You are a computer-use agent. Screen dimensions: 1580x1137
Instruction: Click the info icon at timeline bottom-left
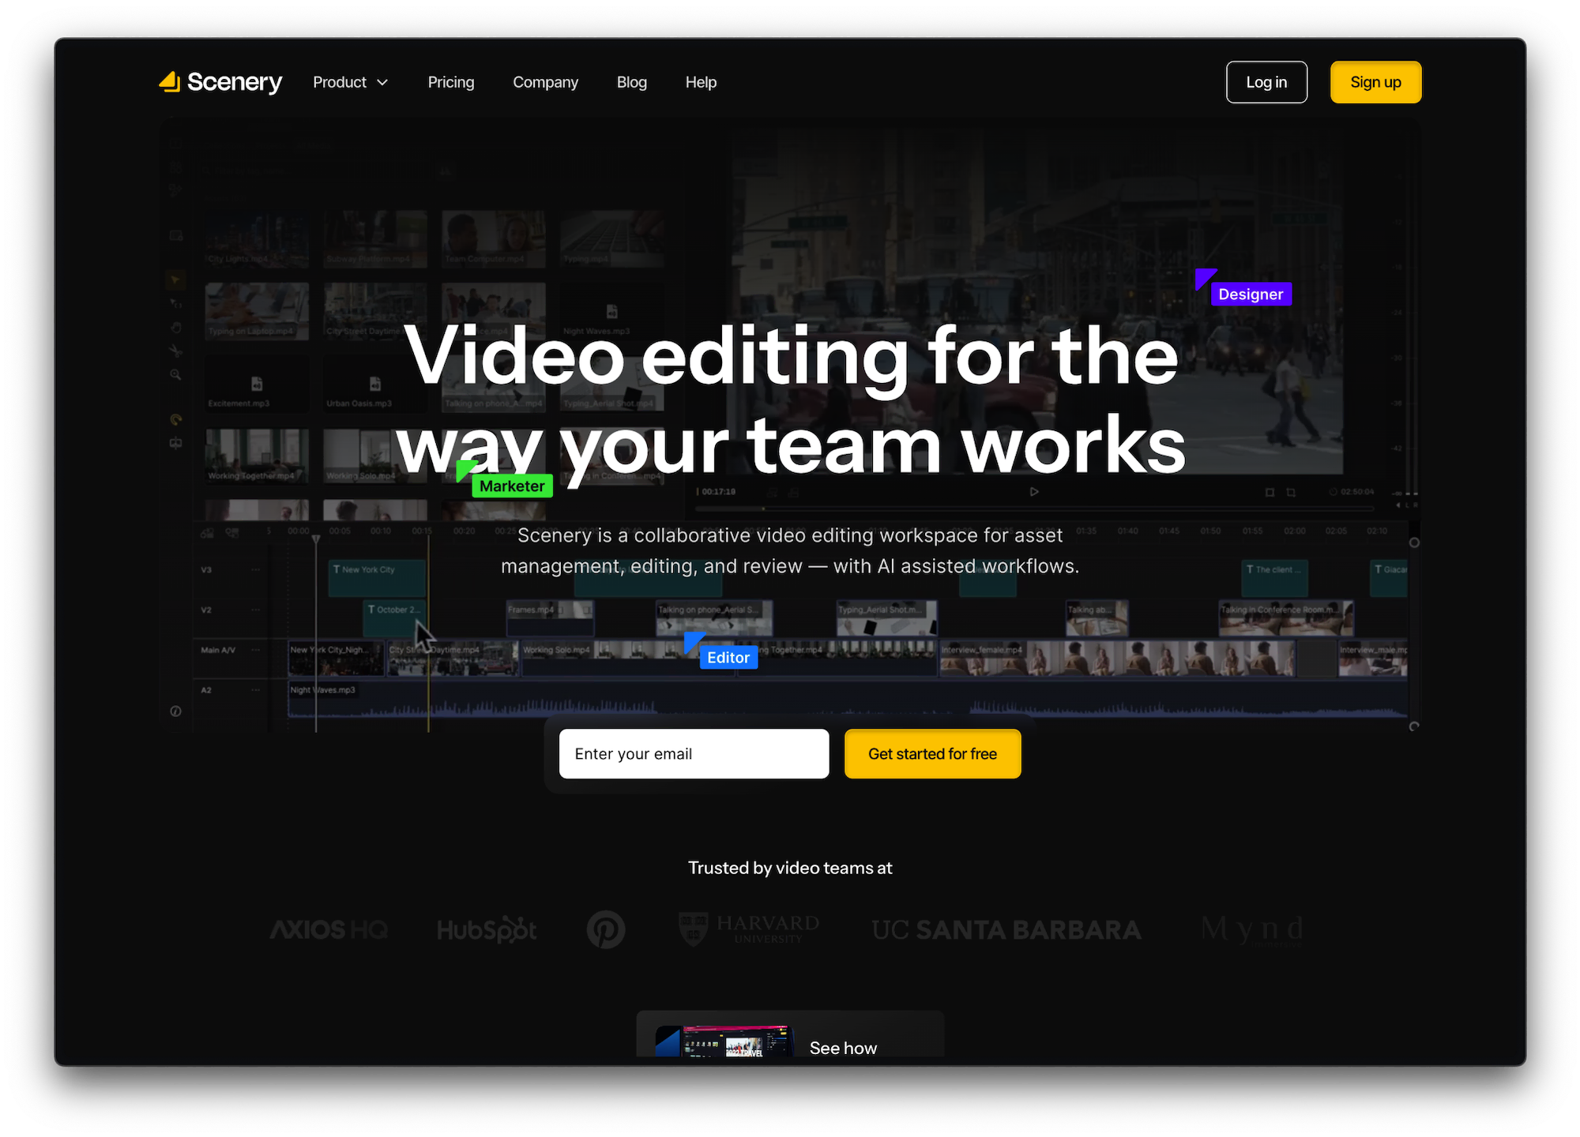[175, 711]
